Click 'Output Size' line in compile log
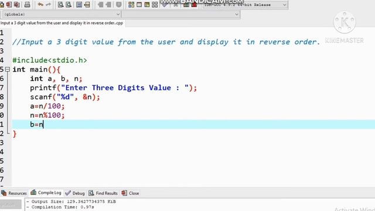This screenshot has height=211, width=375. coord(71,202)
